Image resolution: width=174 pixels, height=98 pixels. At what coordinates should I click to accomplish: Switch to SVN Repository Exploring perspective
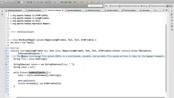click(129, 6)
